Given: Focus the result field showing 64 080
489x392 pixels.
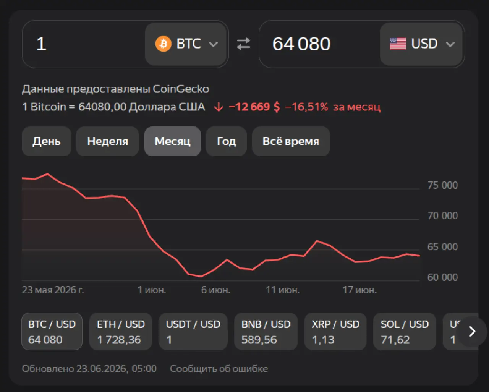Looking at the screenshot, I should click(x=319, y=44).
